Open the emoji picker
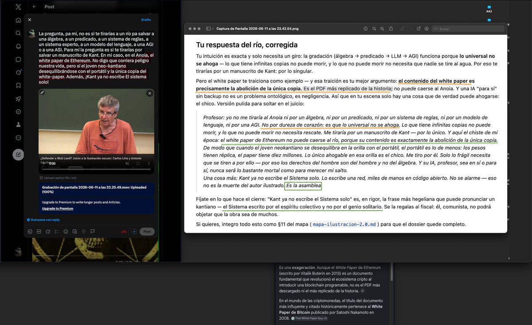The height and width of the screenshot is (325, 532). point(66,231)
